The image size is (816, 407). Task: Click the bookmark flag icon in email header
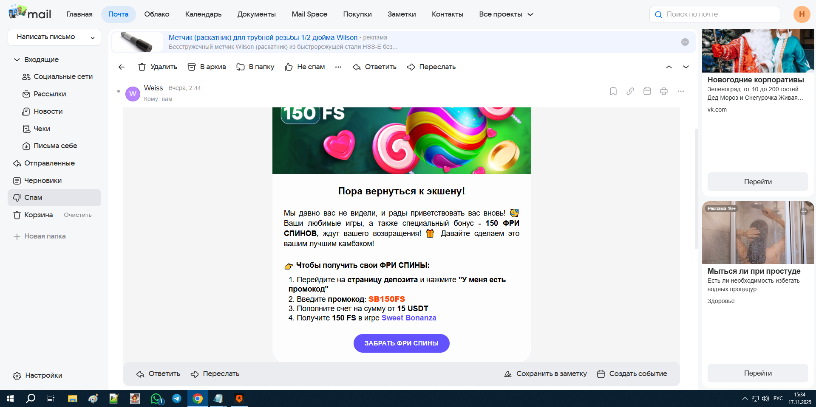613,91
